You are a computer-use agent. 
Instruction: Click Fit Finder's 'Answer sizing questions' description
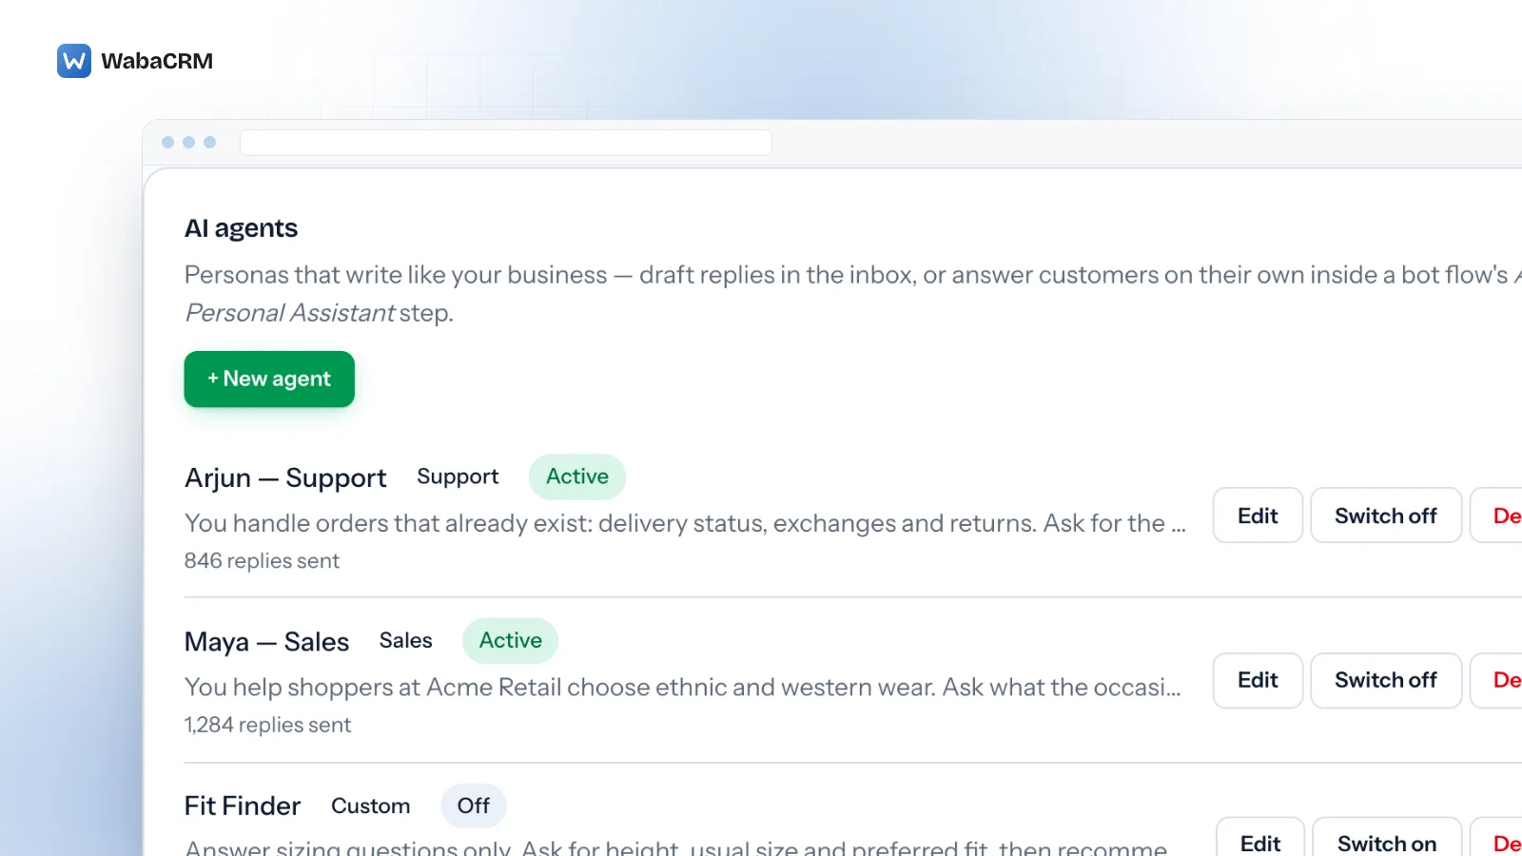pyautogui.click(x=676, y=846)
